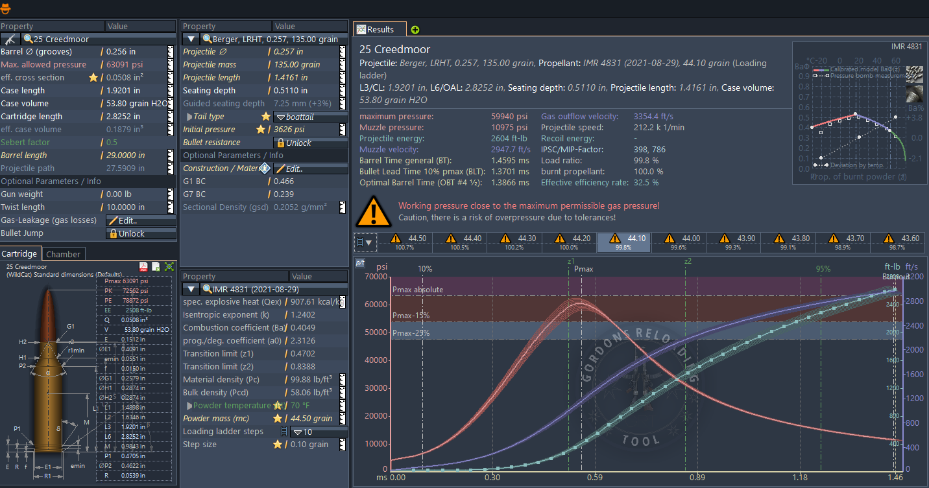Open powder search field IMR 4831 (2021-08-29)
This screenshot has height=488, width=929.
pyautogui.click(x=274, y=289)
